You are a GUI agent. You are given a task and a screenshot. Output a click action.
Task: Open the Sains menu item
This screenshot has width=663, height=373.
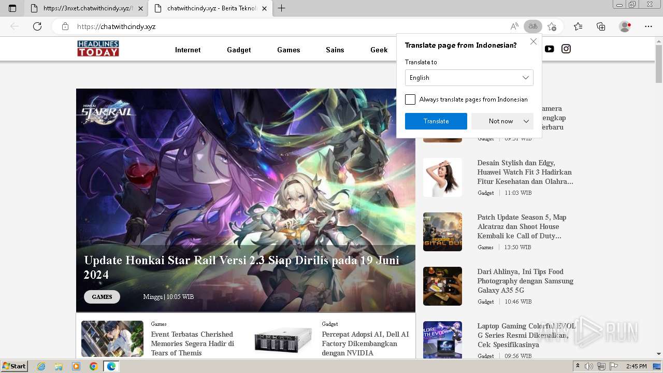pos(335,50)
